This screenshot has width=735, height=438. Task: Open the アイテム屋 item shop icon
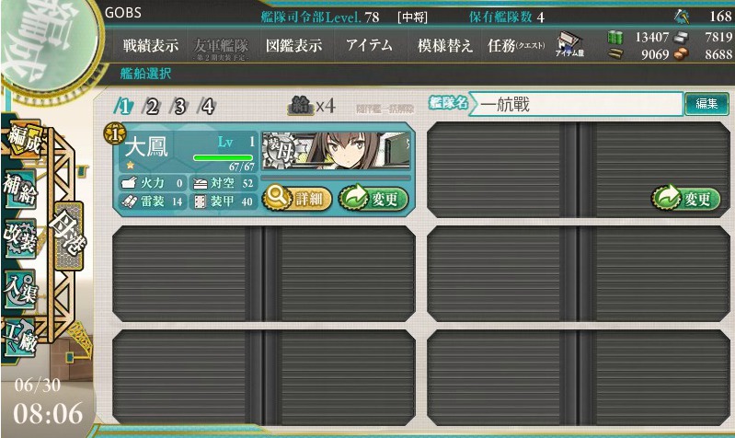(x=569, y=45)
